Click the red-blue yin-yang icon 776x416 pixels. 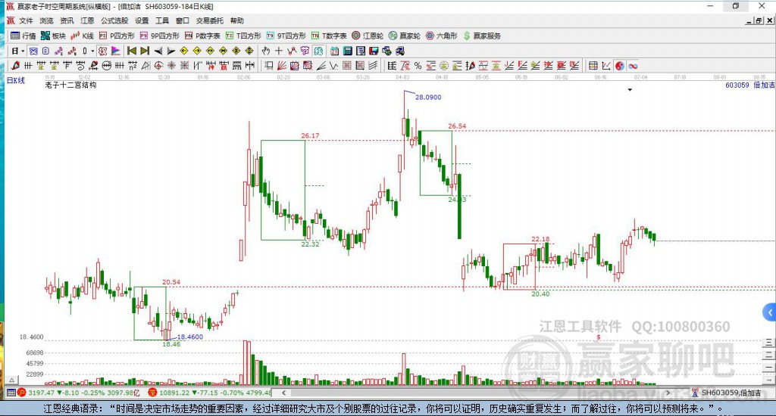tap(620, 66)
